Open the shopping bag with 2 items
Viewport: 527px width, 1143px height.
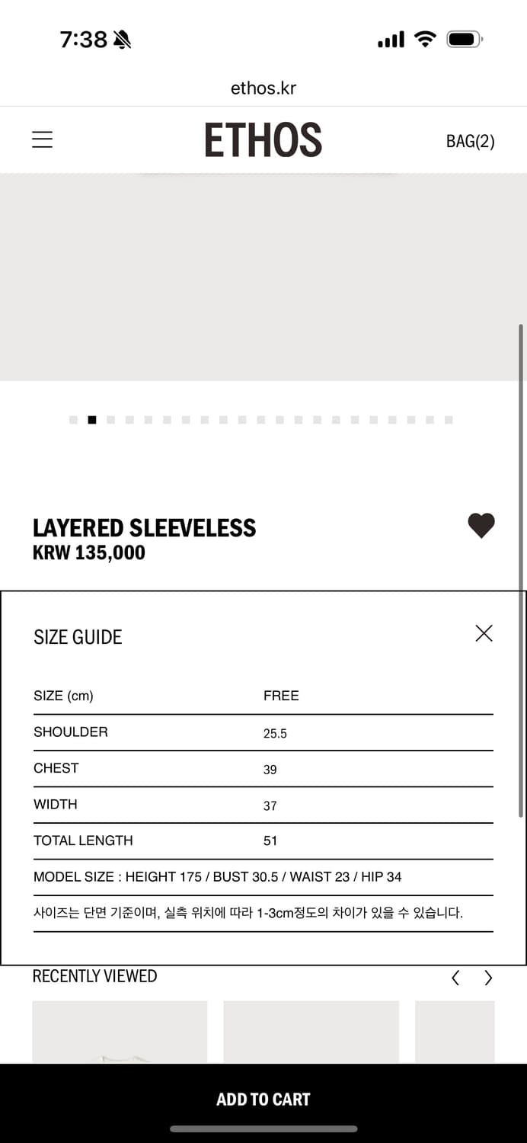(x=470, y=141)
